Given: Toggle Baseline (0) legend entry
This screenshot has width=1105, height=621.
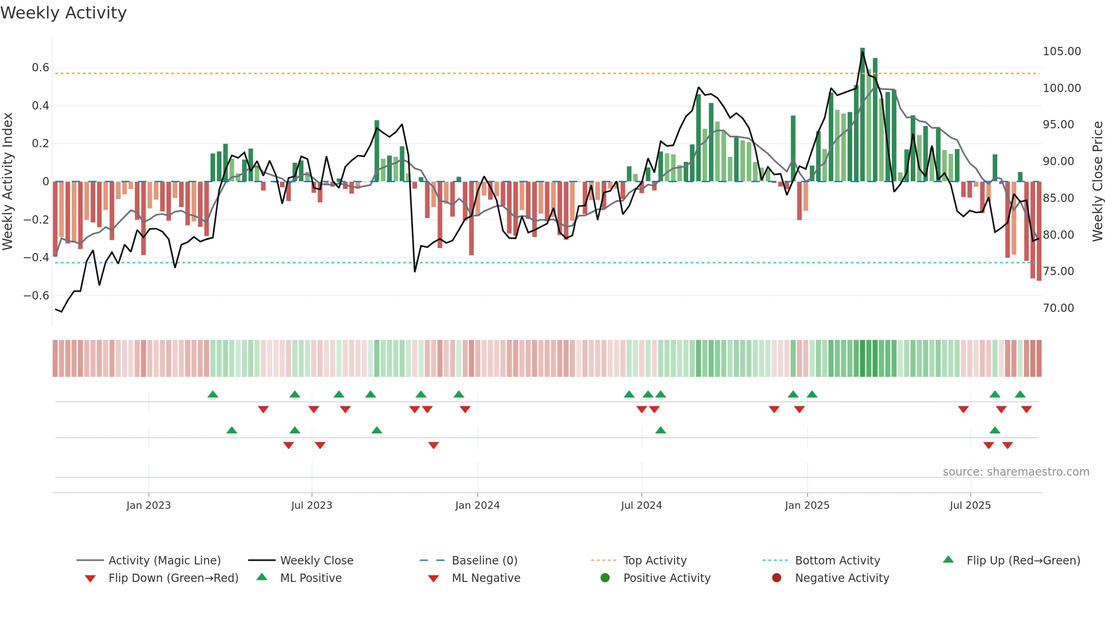Looking at the screenshot, I should [469, 560].
